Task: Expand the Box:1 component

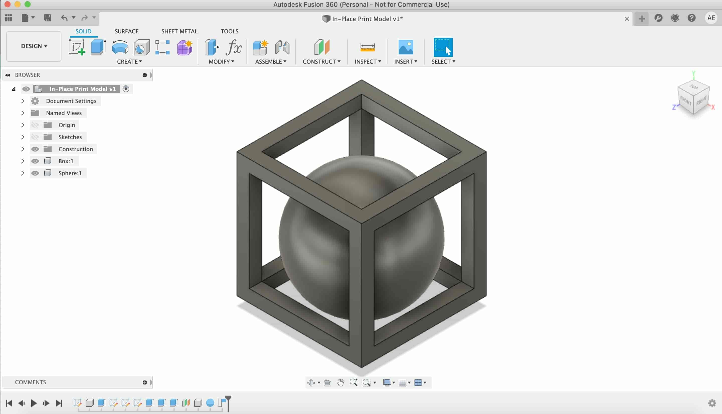Action: pos(22,161)
